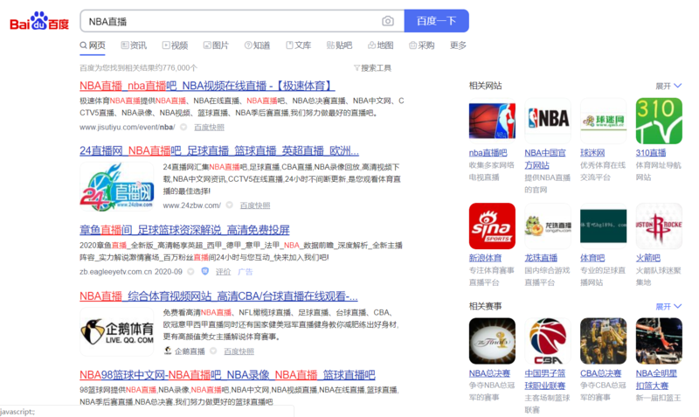The image size is (699, 417).
Task: Switch to the 视频 tab
Action: pyautogui.click(x=175, y=45)
